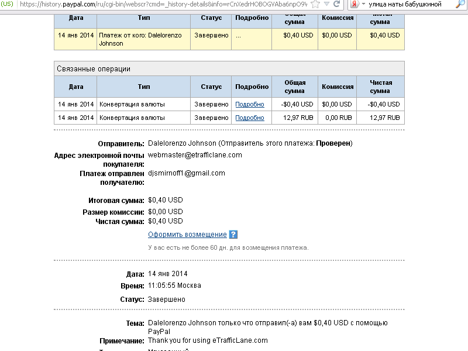Open the help icon beside Оформить возмещение
468x351 pixels.
[x=233, y=235]
